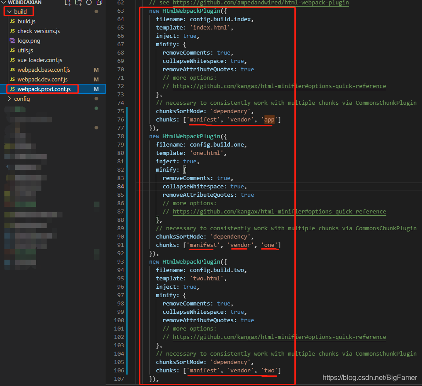
Task: Click config.build.one on line 79
Action: [217, 144]
